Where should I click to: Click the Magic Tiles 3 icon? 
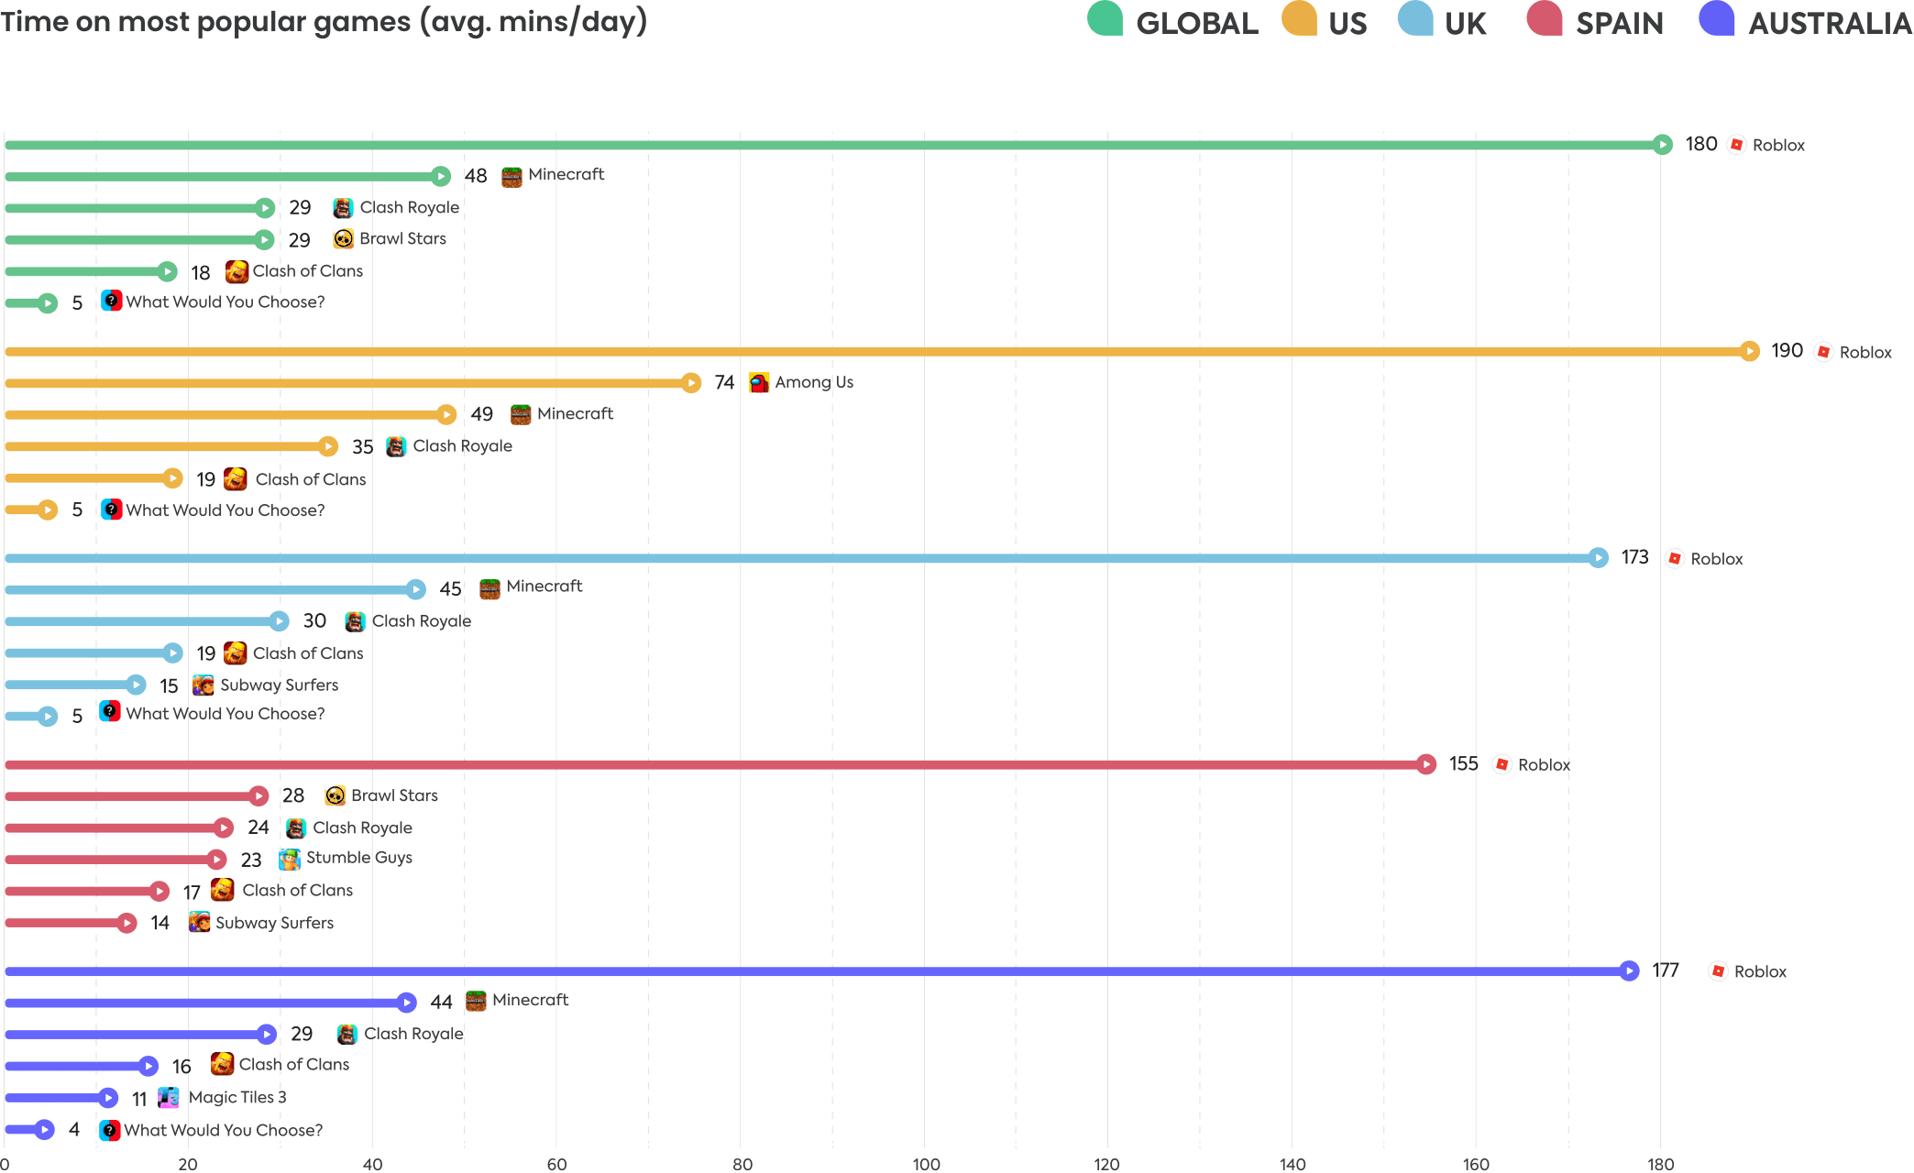click(x=169, y=1098)
